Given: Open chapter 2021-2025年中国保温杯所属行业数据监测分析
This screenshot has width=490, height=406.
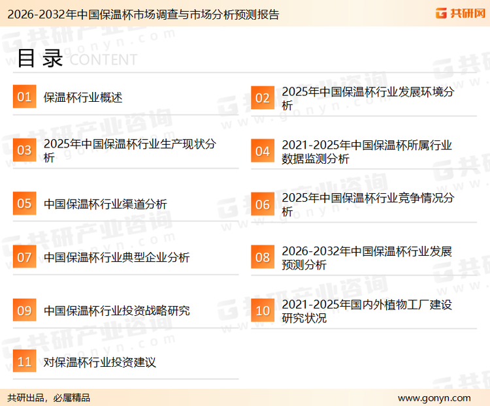Looking at the screenshot, I should (x=367, y=152).
